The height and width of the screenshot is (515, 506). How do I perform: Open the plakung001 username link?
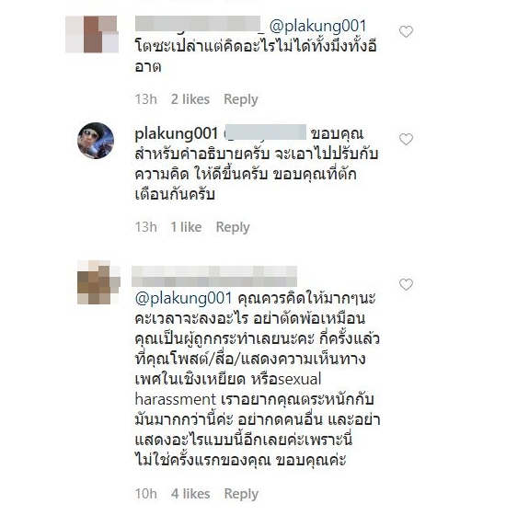coord(177,133)
